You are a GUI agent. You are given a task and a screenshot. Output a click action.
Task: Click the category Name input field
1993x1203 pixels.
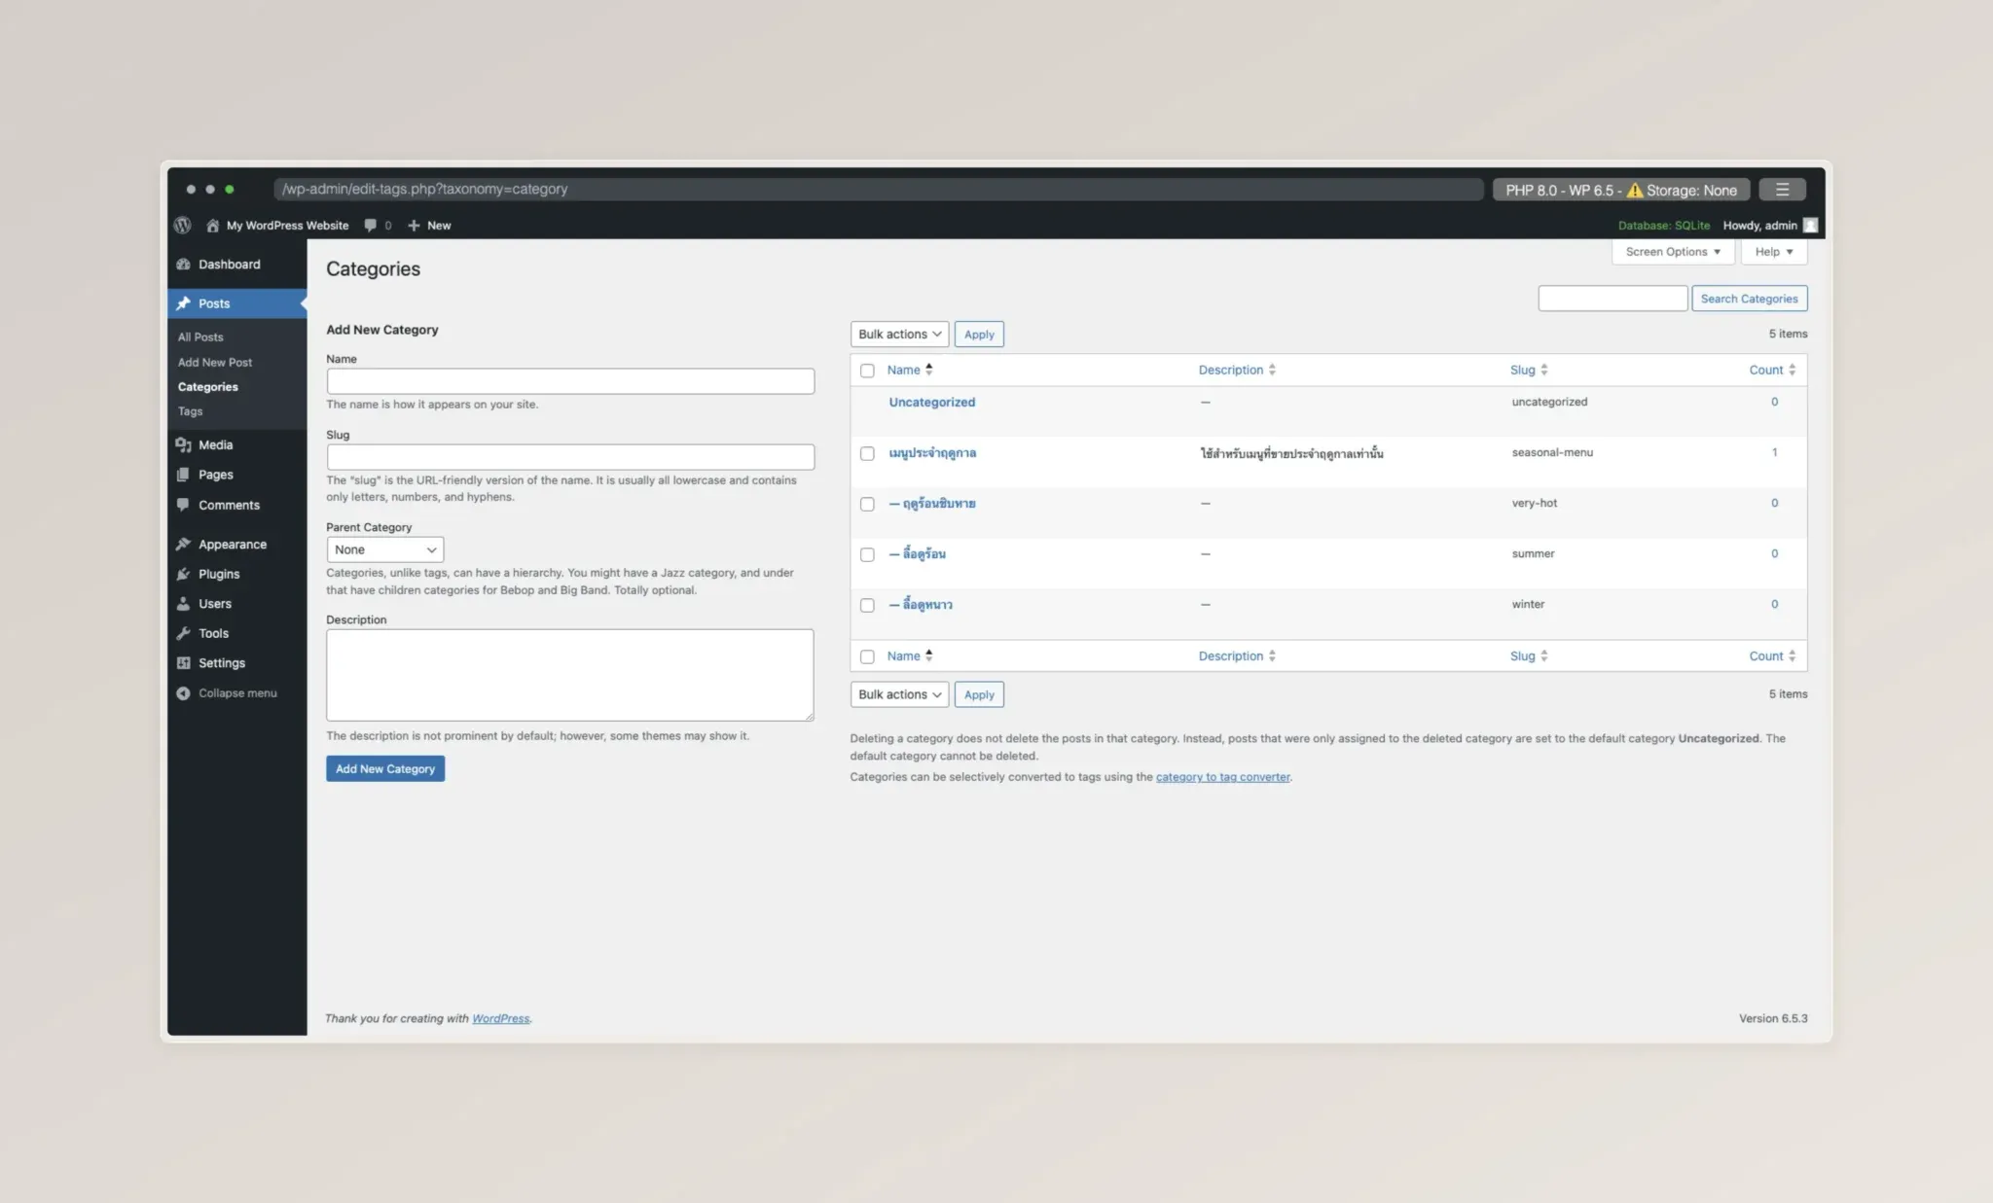coord(570,381)
